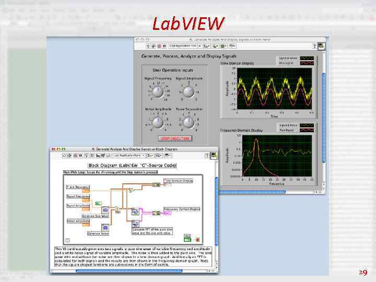Click triangle add node fed by Trace Separation

[x=132, y=190]
